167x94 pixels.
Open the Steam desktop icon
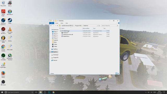[x=10, y=21]
